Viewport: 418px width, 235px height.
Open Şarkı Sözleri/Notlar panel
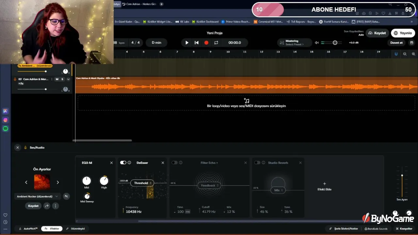(344, 229)
